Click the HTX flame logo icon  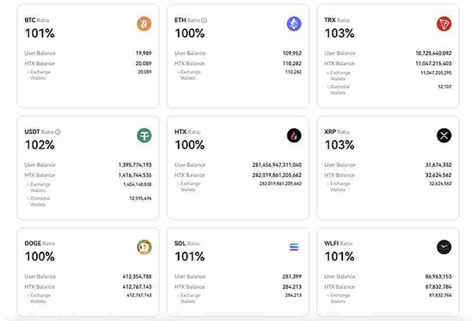pos(294,136)
